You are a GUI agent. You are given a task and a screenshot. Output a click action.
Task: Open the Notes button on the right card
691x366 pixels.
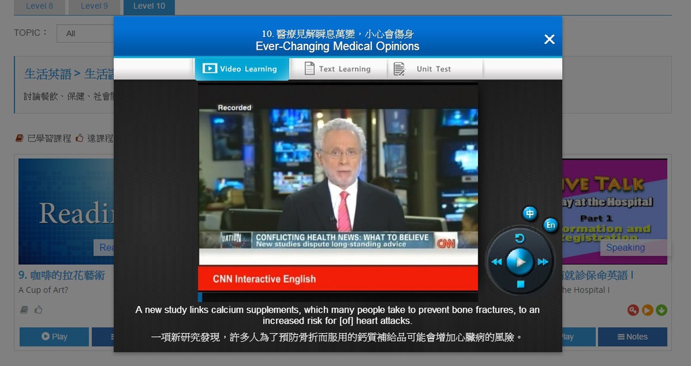coord(632,336)
